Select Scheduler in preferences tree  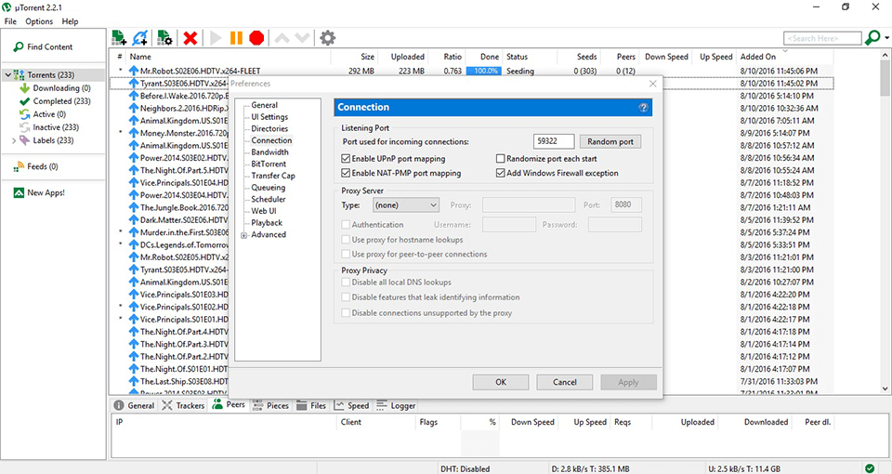269,199
